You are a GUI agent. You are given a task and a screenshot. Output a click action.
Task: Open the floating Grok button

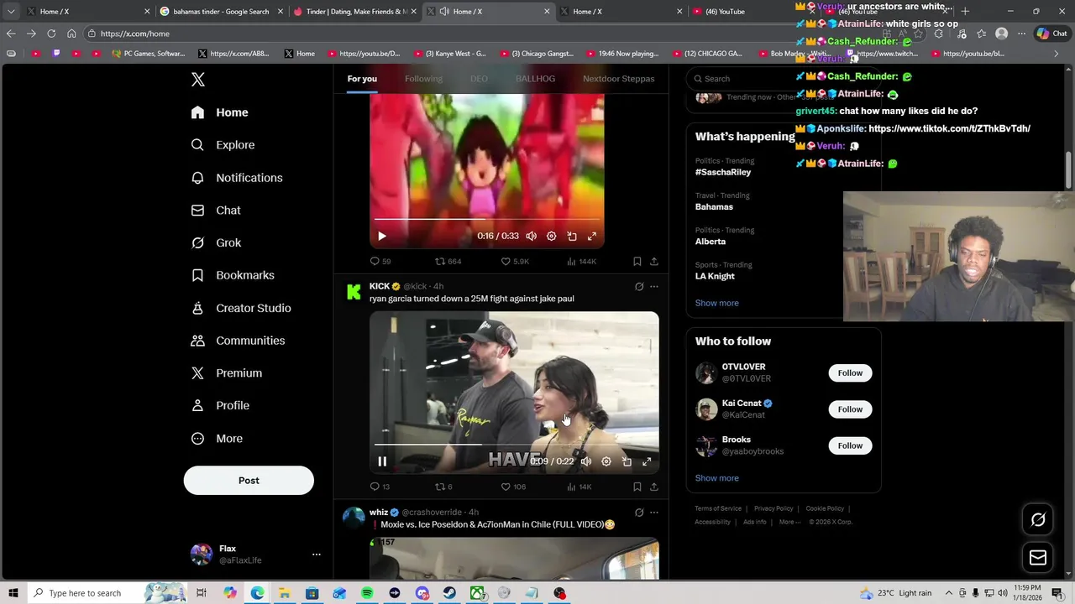[1038, 520]
